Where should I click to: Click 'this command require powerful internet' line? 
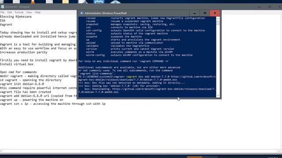(38, 88)
